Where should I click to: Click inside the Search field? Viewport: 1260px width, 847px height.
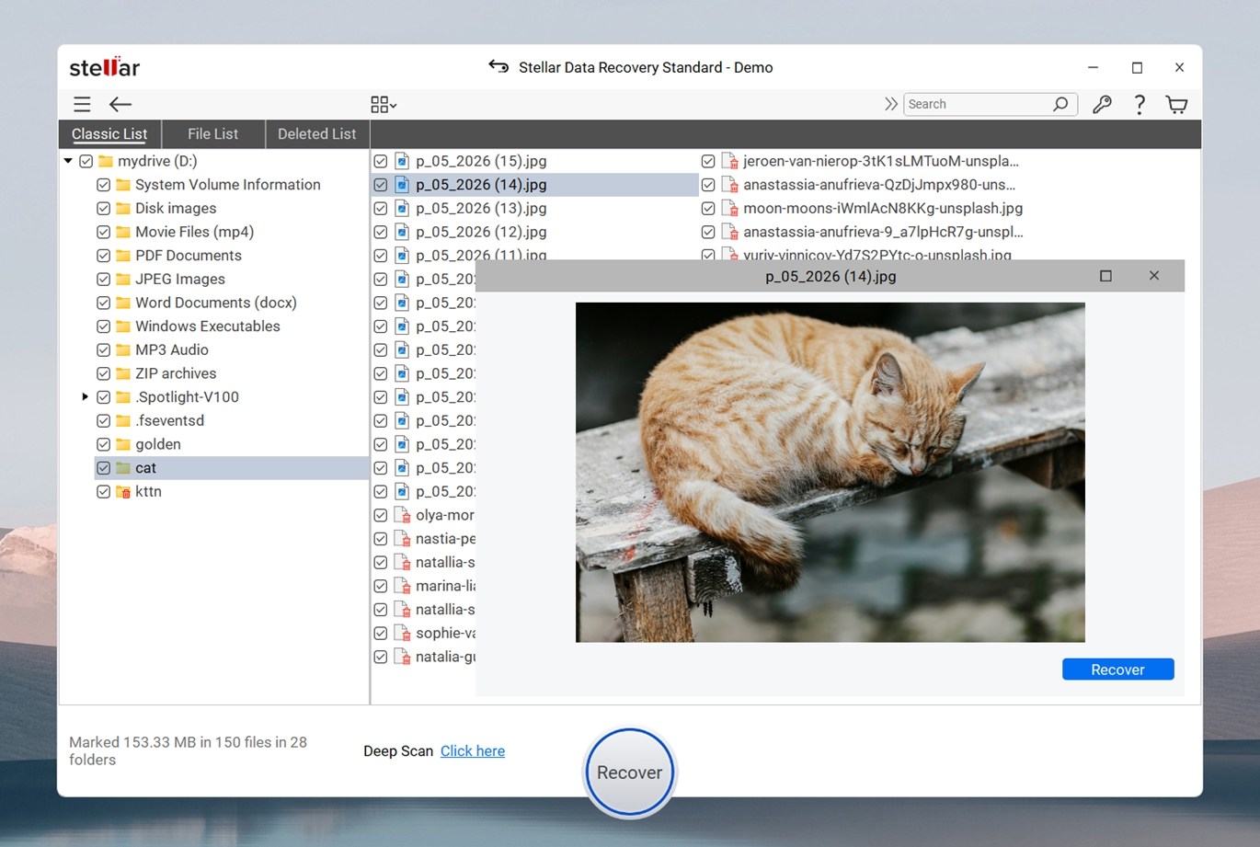click(x=975, y=104)
